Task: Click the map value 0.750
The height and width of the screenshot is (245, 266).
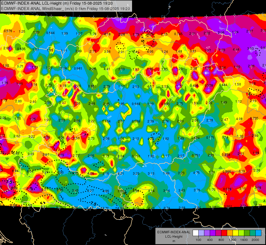Action: [x=136, y=156]
